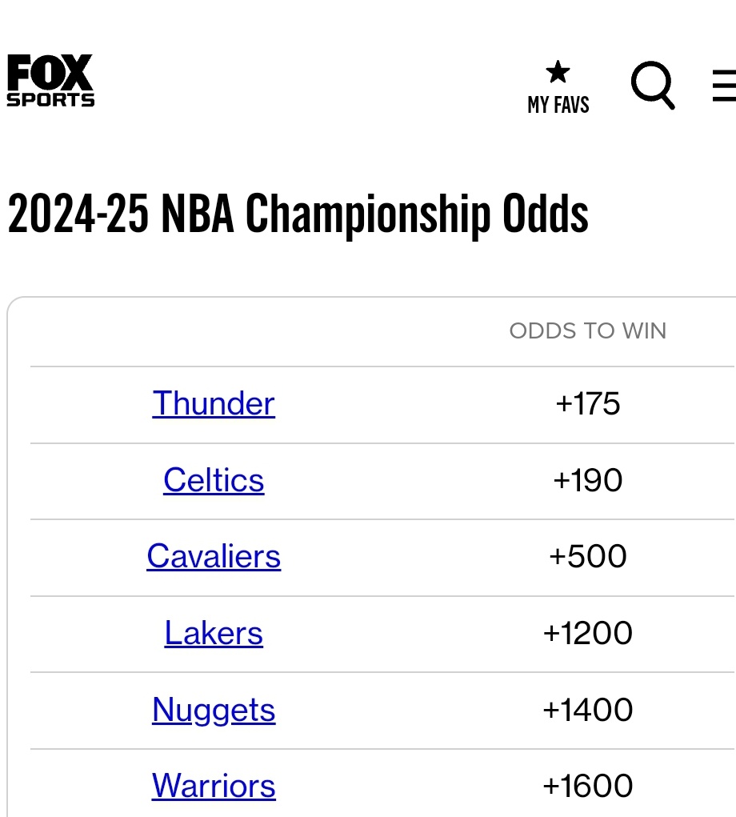Open the hamburger navigation menu
736x817 pixels.
724,86
